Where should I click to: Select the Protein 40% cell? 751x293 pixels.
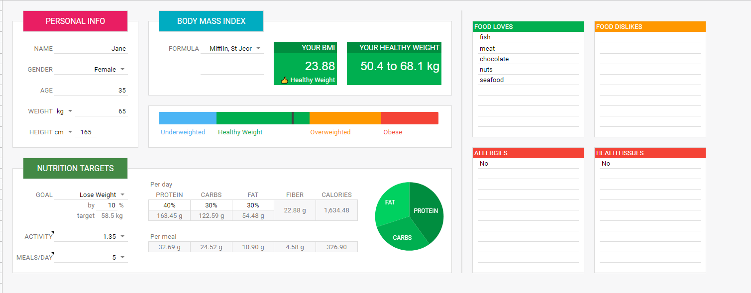(169, 205)
